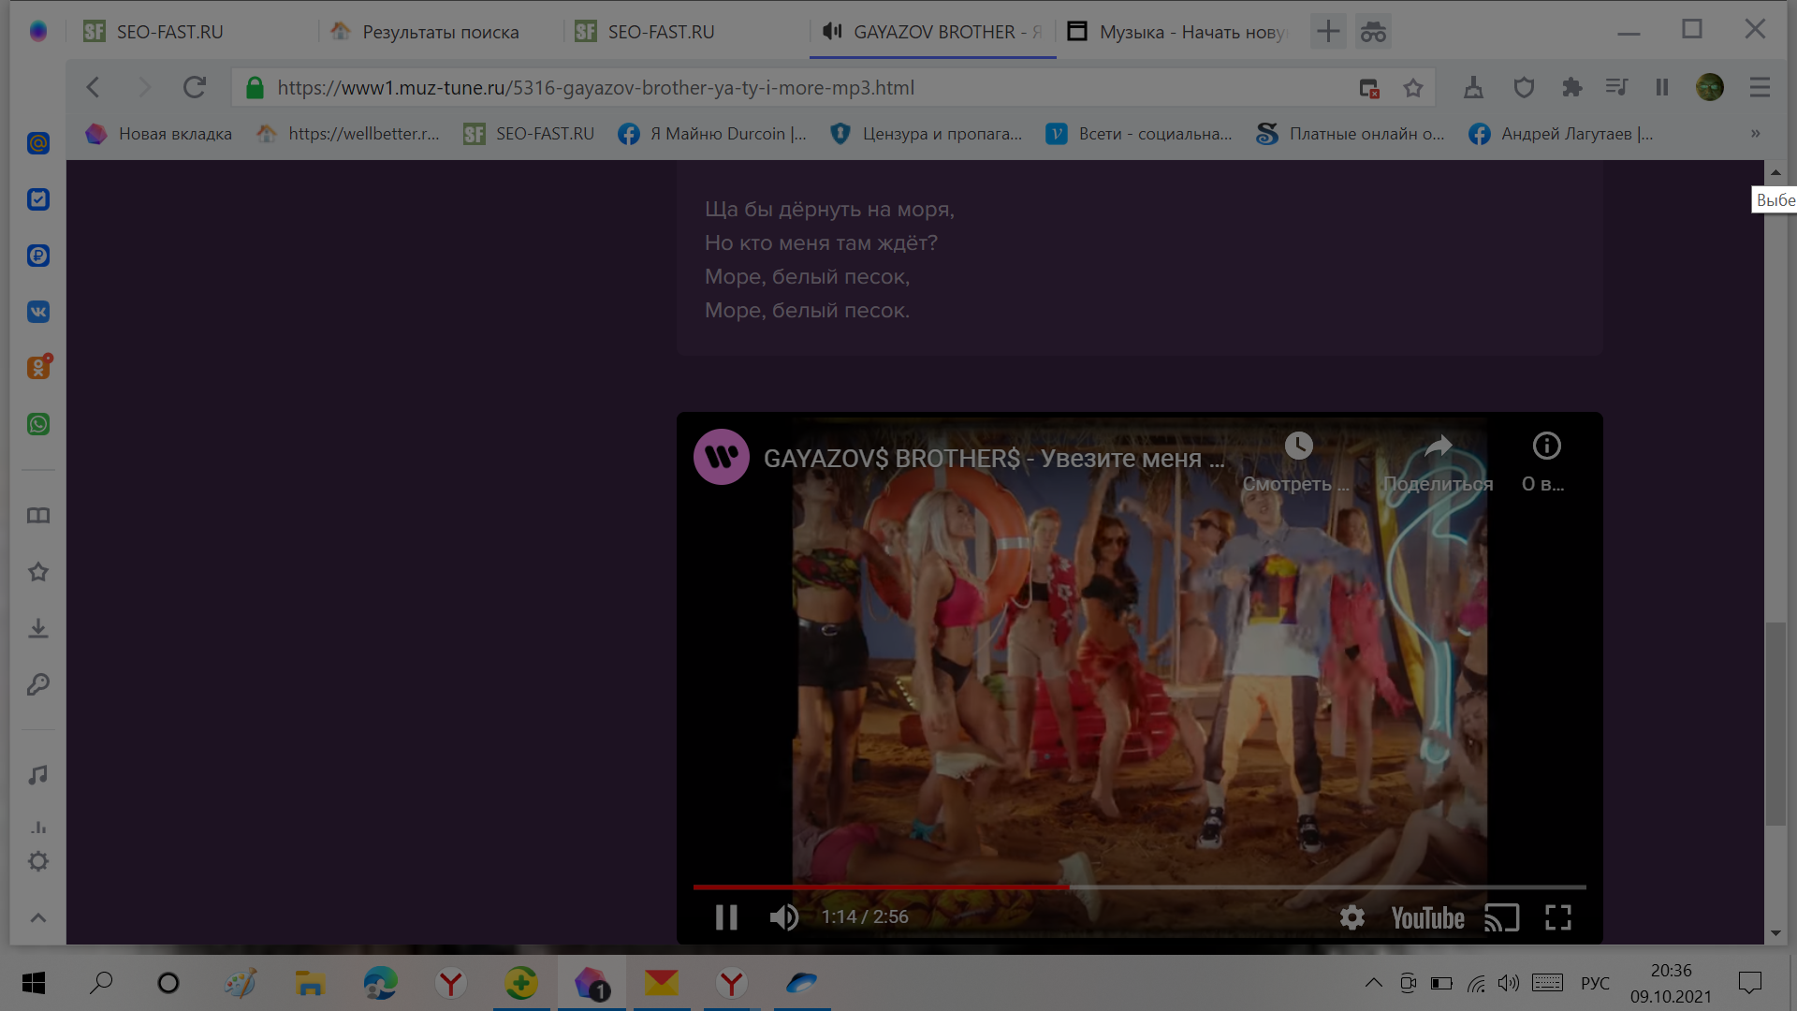Open the incognito mode icon
The image size is (1797, 1011).
[x=1373, y=32]
